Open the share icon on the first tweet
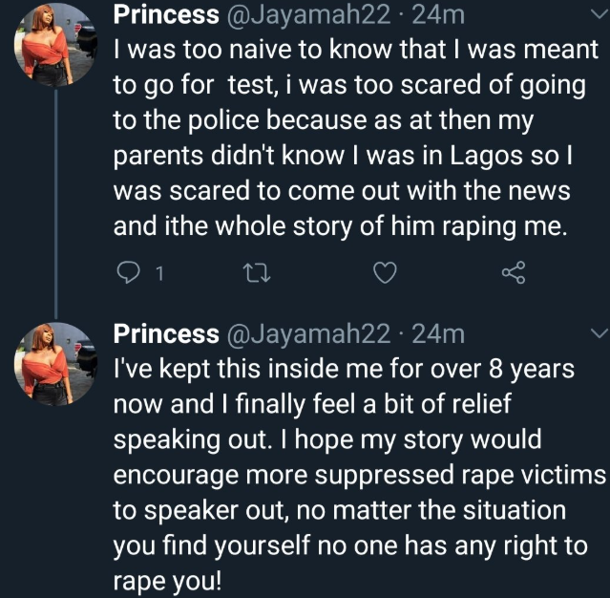 tap(513, 274)
